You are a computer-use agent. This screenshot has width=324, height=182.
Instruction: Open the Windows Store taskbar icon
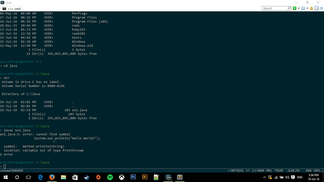tap(75, 177)
